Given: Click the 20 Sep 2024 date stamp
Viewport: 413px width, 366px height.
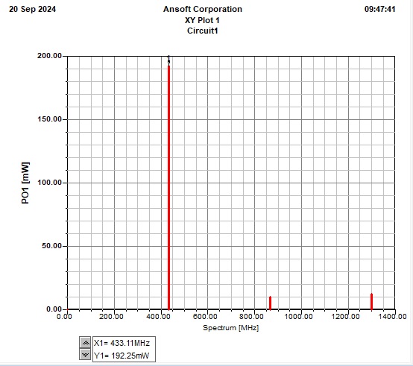Looking at the screenshot, I should [32, 9].
